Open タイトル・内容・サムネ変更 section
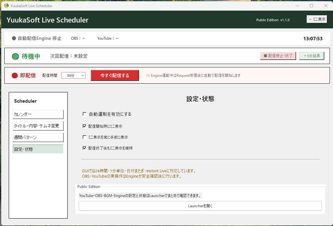 [38, 126]
